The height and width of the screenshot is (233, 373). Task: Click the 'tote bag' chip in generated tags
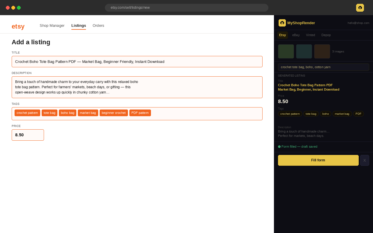click(x=311, y=114)
